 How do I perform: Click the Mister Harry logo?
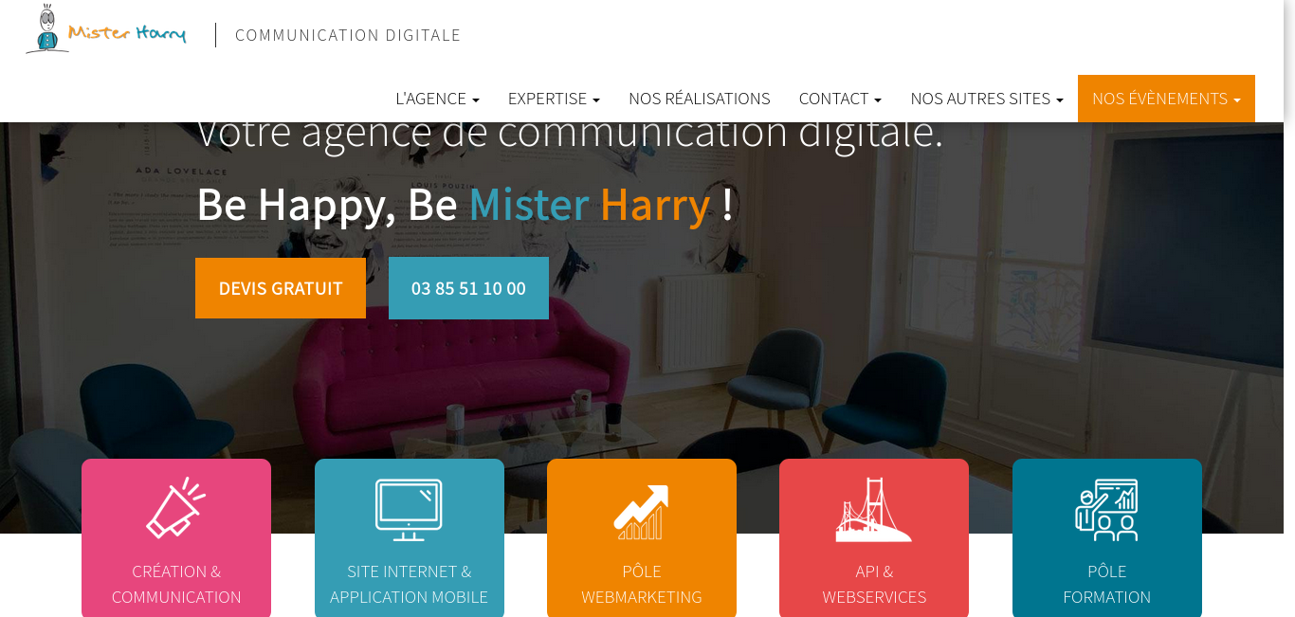[106, 29]
